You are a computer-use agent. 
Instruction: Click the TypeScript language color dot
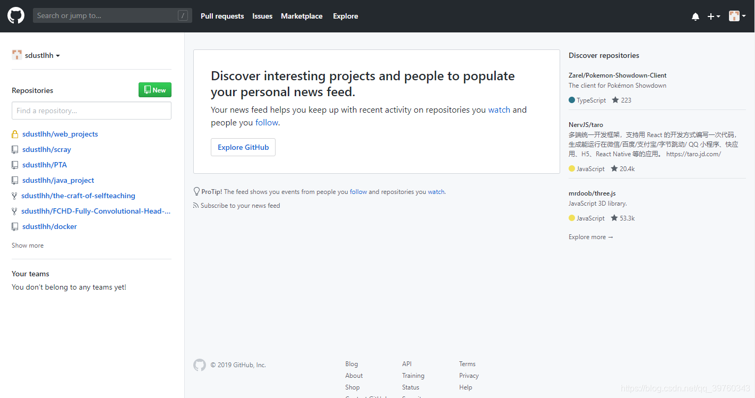572,100
